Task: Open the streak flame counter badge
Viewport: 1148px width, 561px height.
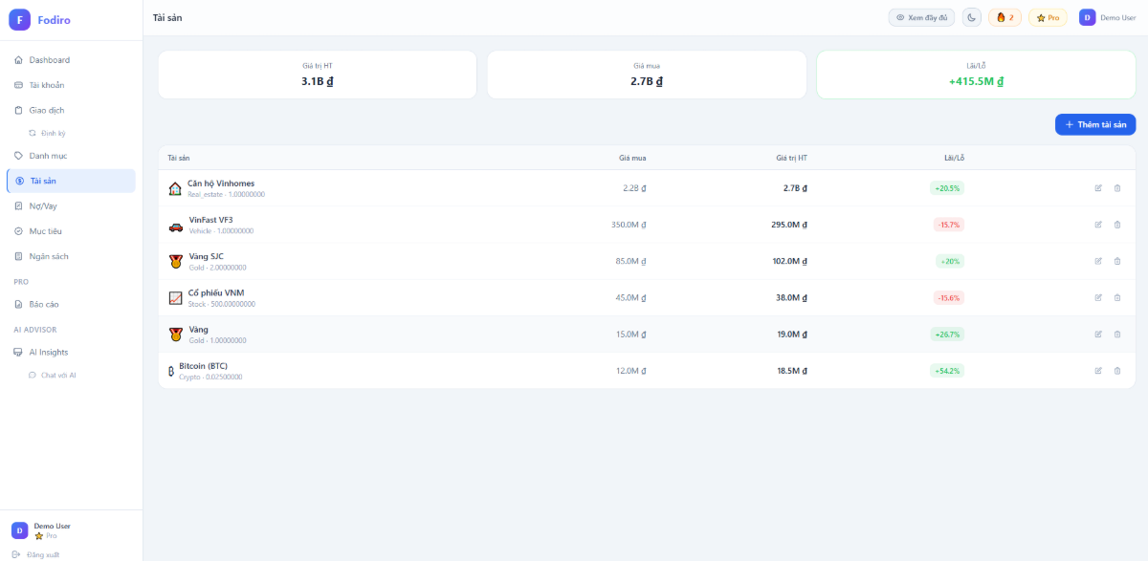Action: [x=1004, y=17]
